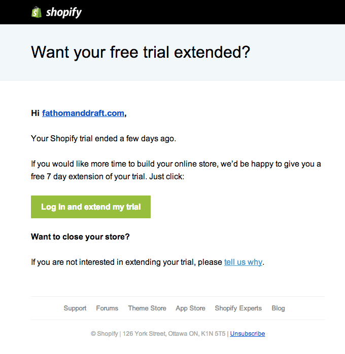Go to Forums in the footer
This screenshot has height=354, width=345.
tap(107, 308)
